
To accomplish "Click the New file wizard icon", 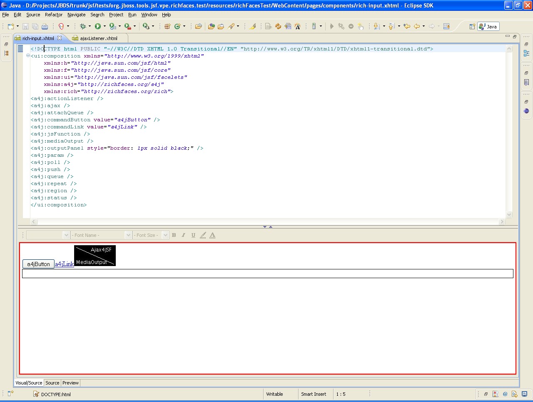I will (11, 26).
